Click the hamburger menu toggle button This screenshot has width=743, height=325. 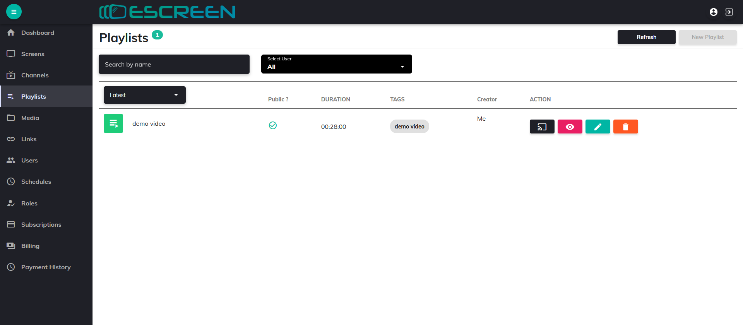14,12
